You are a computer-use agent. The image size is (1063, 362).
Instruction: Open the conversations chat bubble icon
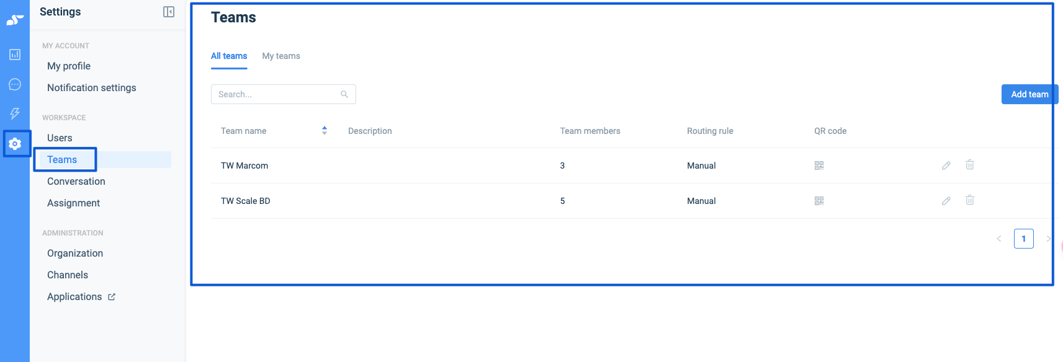pyautogui.click(x=15, y=84)
